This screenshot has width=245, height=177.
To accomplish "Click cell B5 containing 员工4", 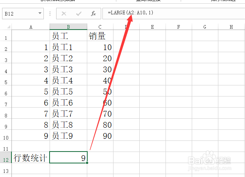I will (68, 80).
